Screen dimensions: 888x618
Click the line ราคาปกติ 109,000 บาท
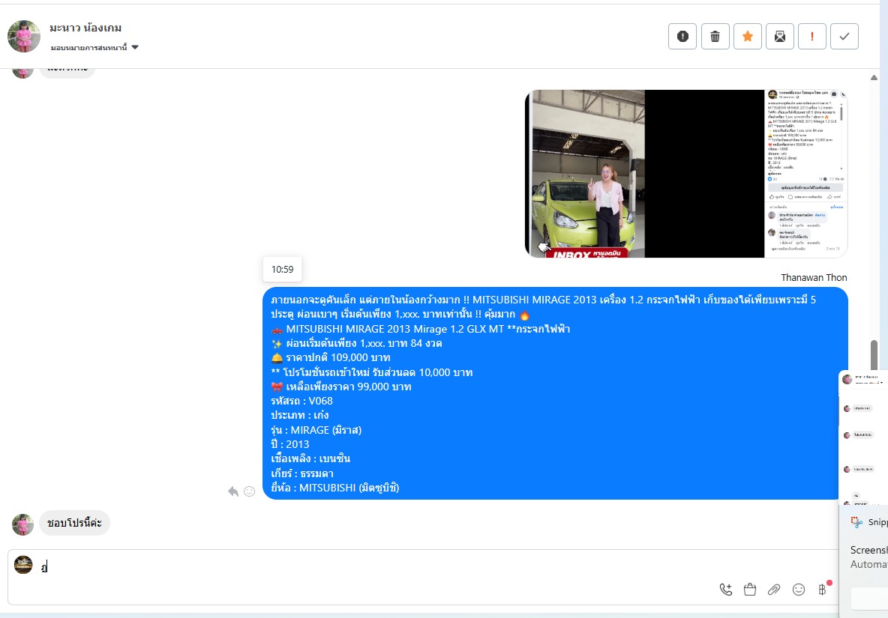(x=331, y=357)
